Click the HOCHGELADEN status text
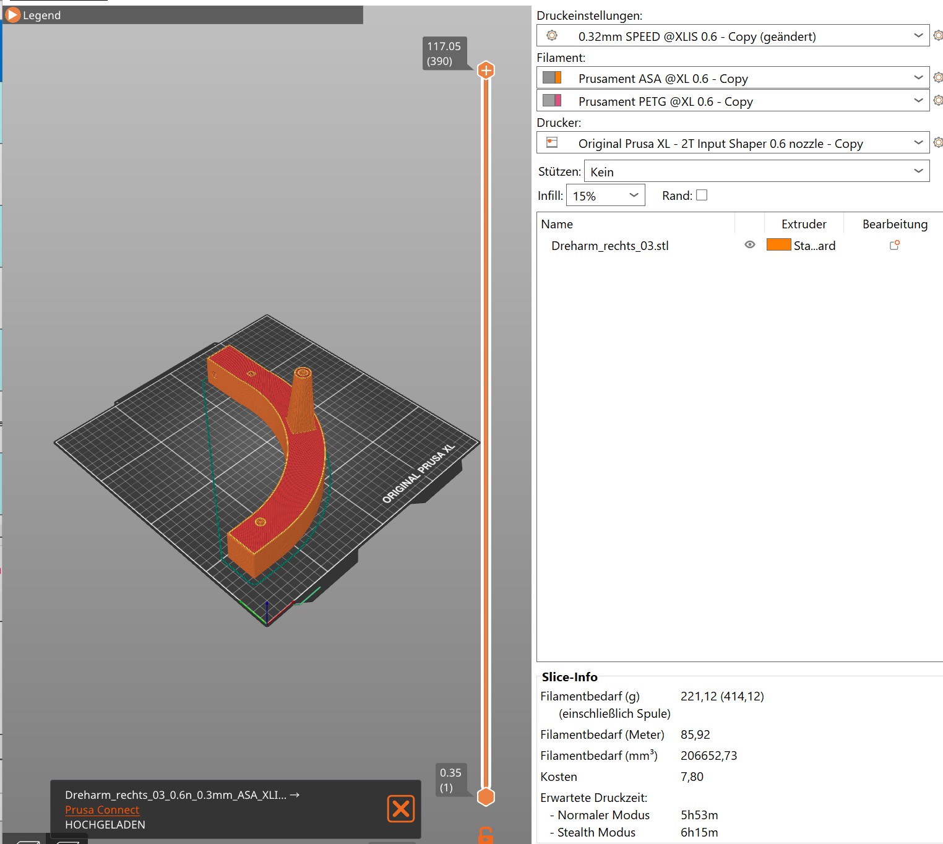 [x=105, y=825]
